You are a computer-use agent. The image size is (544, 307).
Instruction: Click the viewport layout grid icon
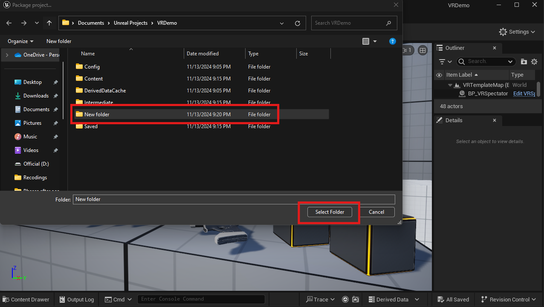pyautogui.click(x=422, y=50)
